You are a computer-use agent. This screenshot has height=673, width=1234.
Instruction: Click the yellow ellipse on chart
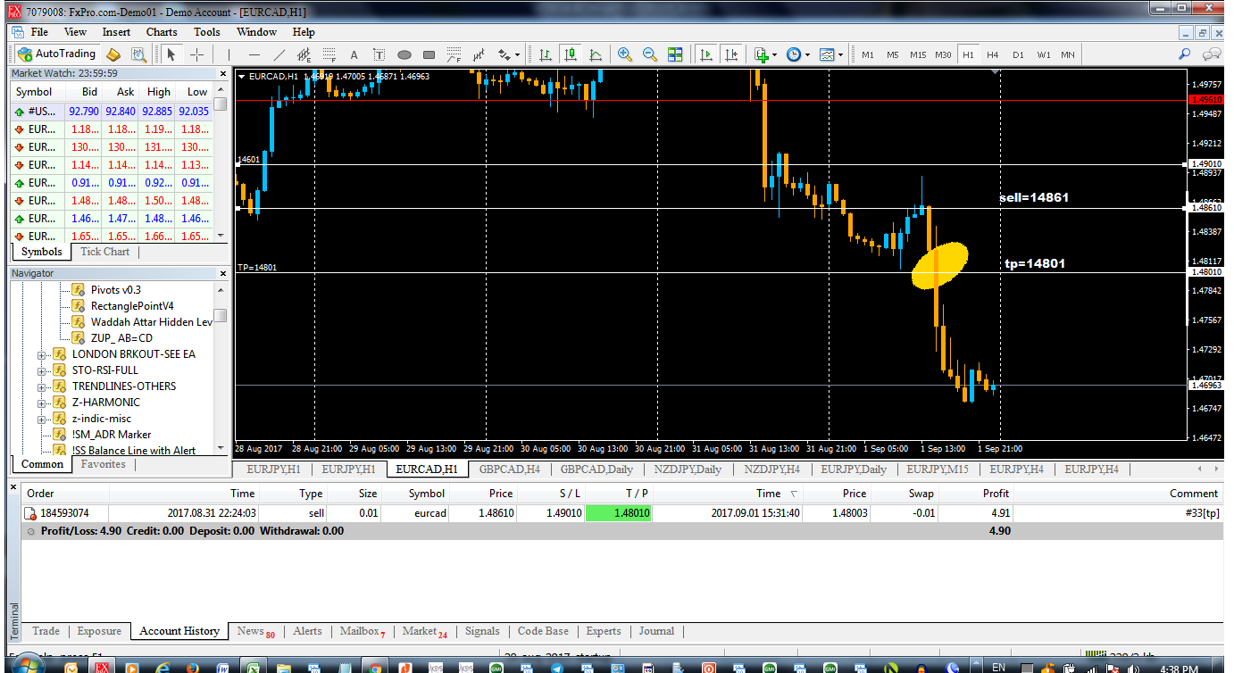click(939, 265)
